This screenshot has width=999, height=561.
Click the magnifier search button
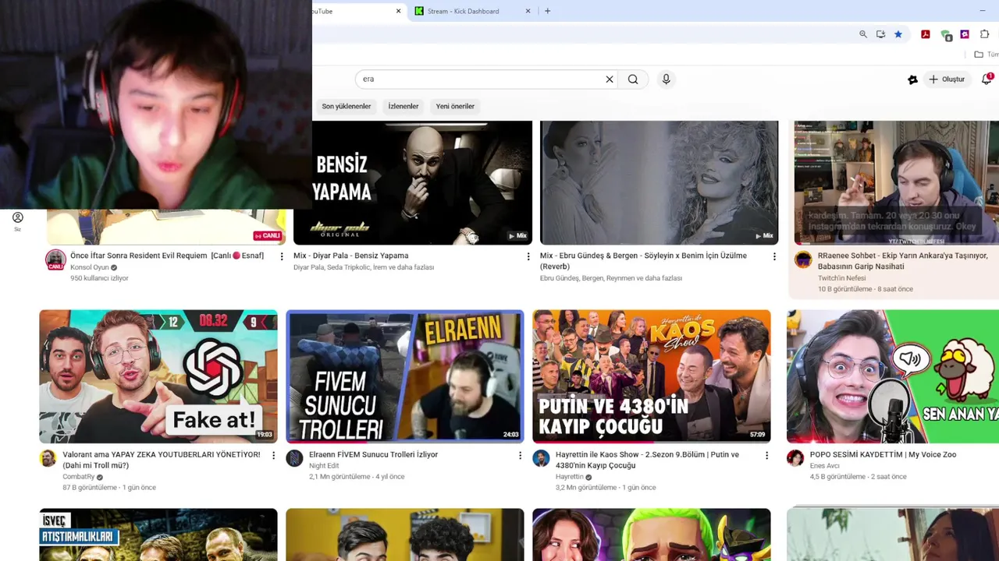point(633,79)
